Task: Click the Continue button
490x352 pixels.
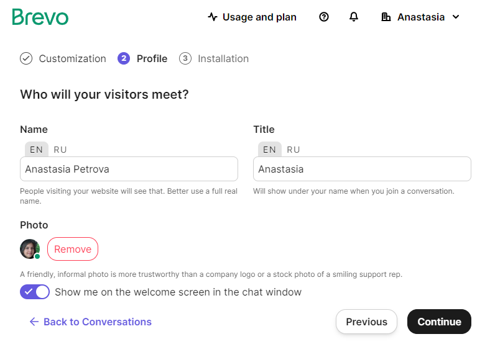Action: [x=439, y=322]
